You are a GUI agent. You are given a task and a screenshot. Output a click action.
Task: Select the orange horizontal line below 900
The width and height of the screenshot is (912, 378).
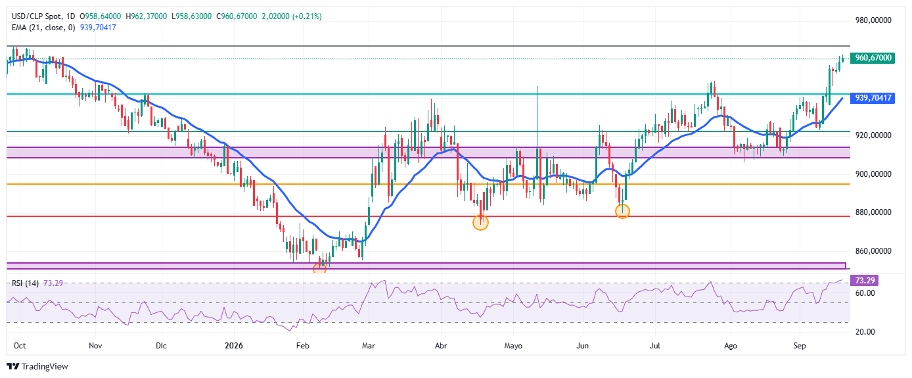point(427,184)
